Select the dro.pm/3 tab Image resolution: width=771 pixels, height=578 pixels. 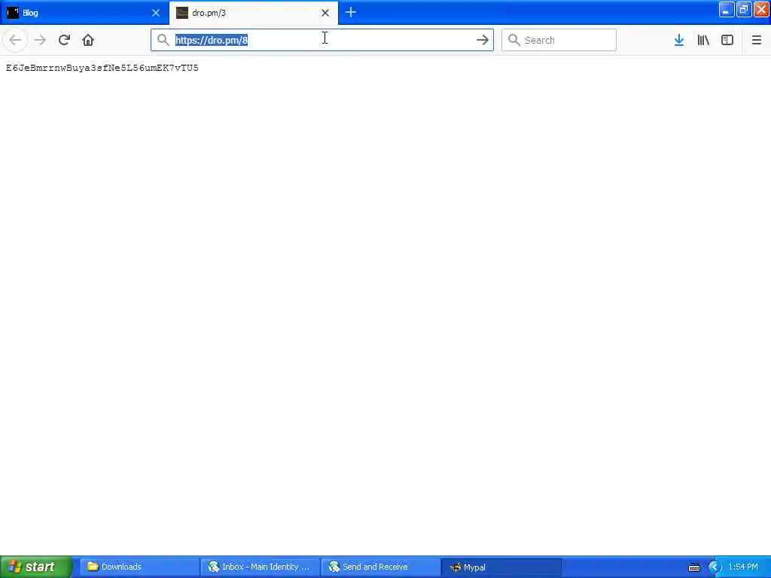pyautogui.click(x=253, y=13)
